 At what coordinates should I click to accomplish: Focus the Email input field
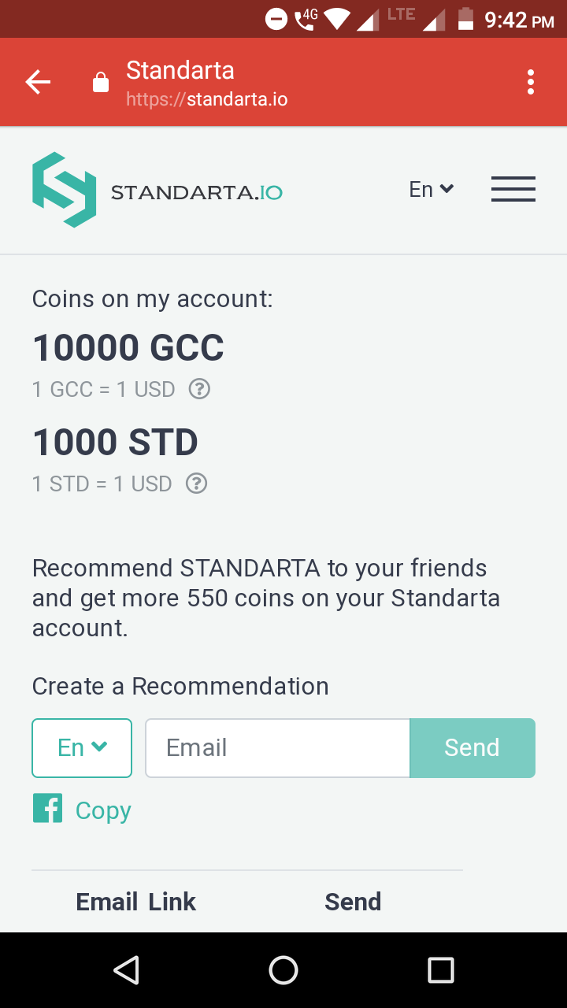point(277,747)
